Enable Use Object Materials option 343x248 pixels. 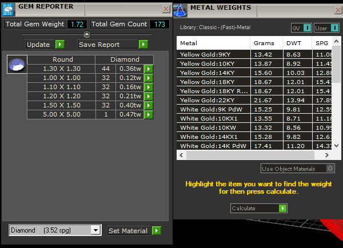pyautogui.click(x=330, y=169)
